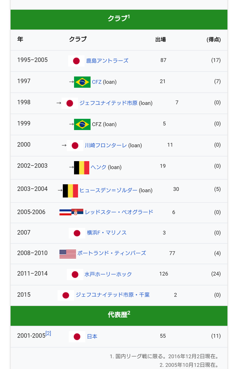Follow the ジェフユナイテッド市原 loan link
Viewport: 238px width, 369px height.
(108, 103)
